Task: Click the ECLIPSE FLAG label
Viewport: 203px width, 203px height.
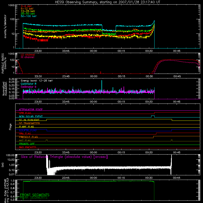Action: point(28,130)
